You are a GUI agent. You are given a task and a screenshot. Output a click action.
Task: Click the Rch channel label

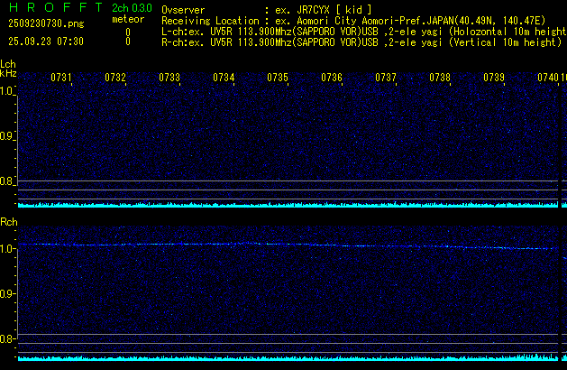click(x=8, y=222)
